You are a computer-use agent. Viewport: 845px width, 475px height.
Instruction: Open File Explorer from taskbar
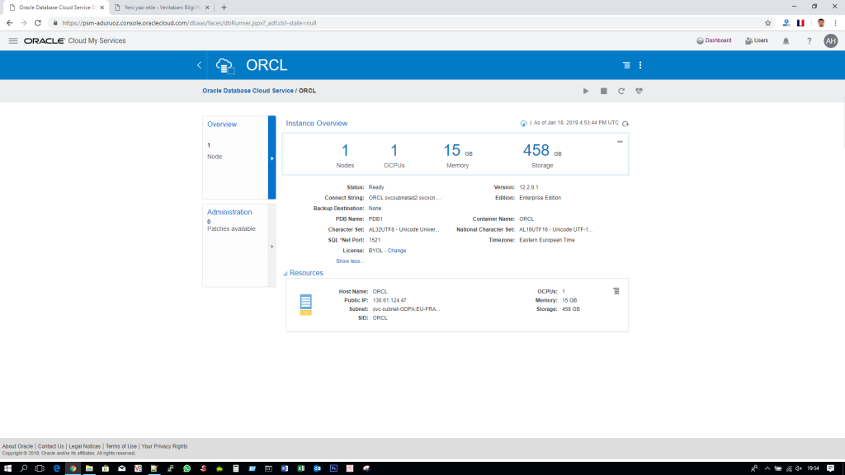(89, 468)
